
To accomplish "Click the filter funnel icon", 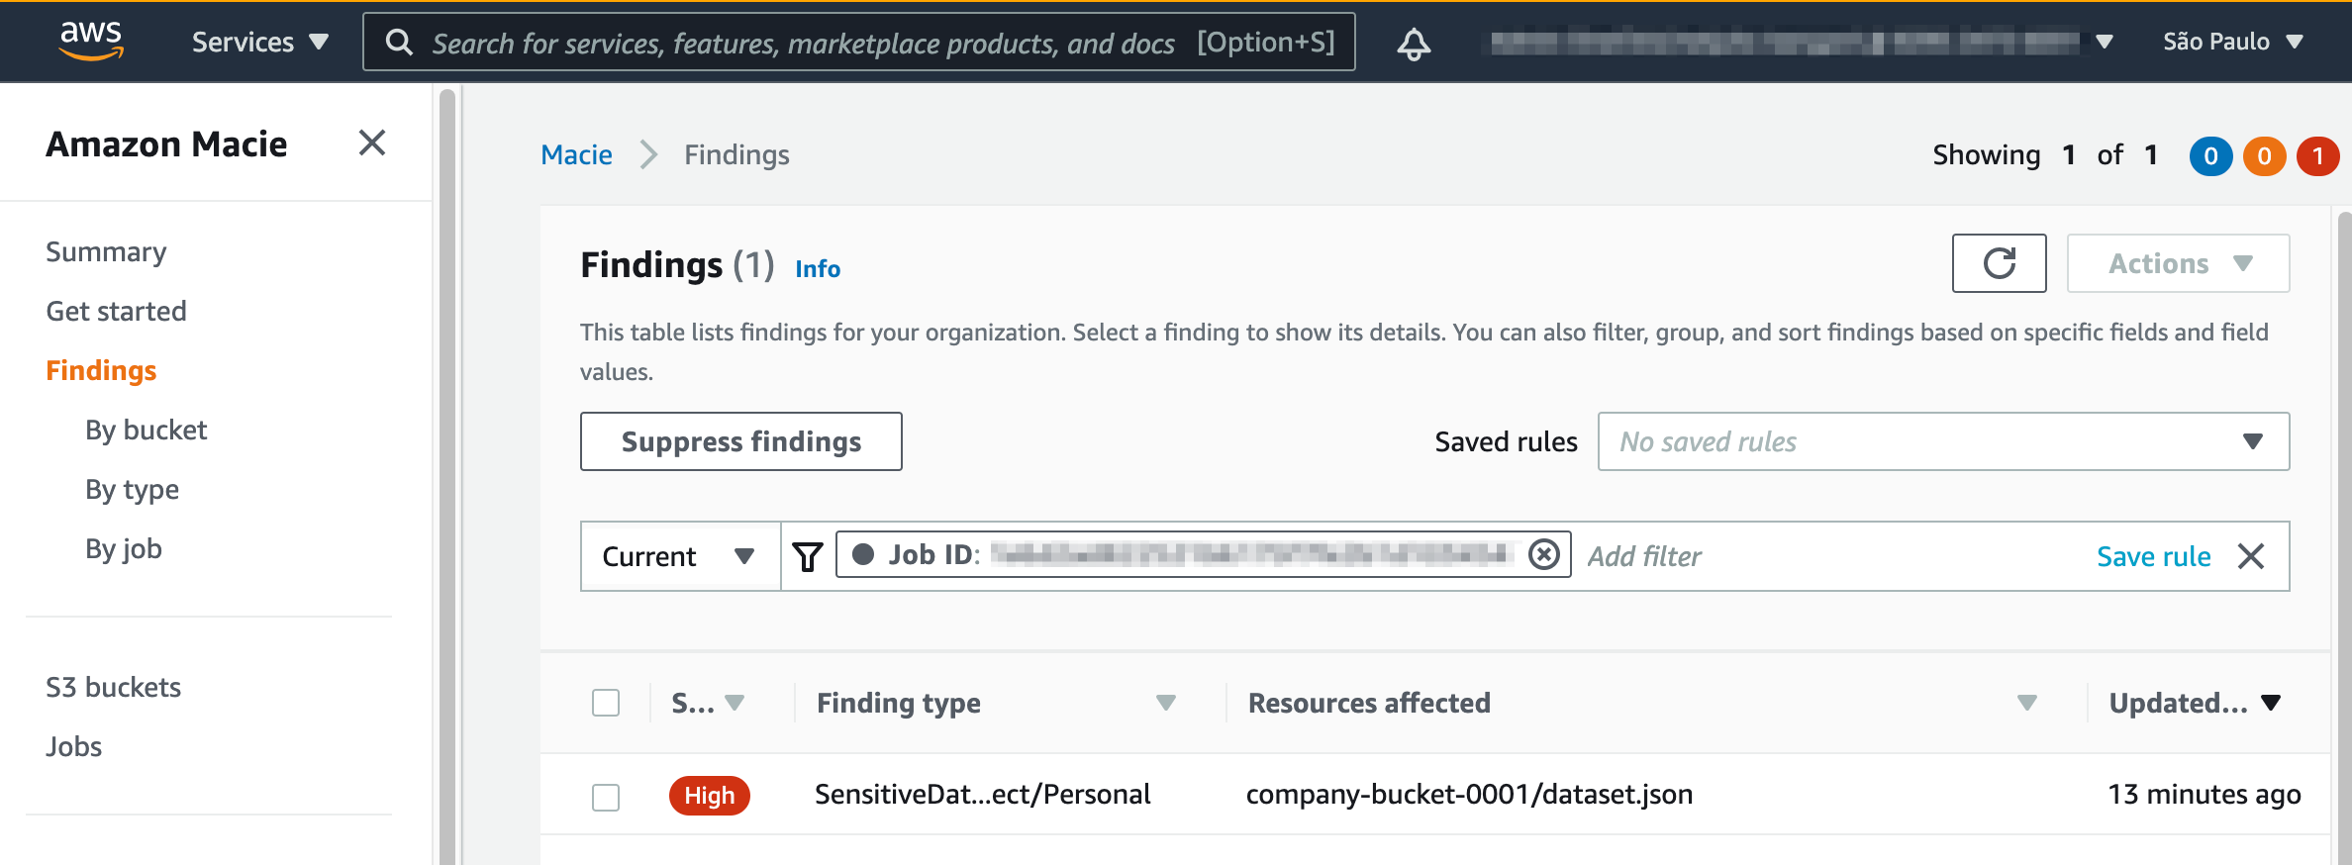I will tap(808, 556).
